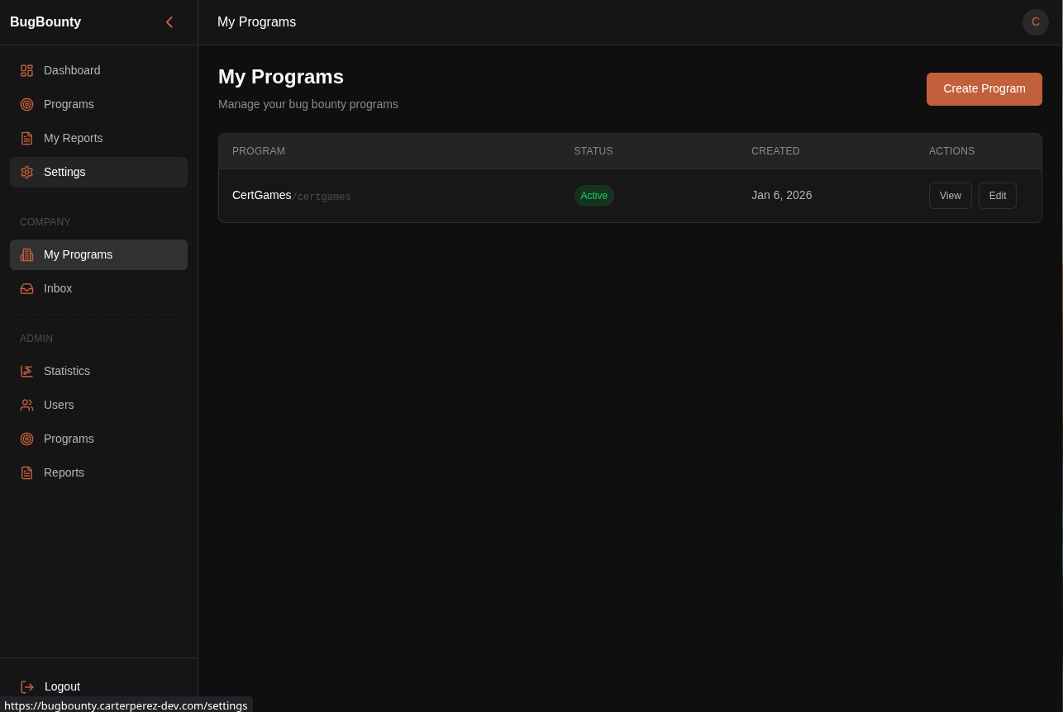Click the Create Program button
The image size is (1063, 712).
tap(984, 89)
